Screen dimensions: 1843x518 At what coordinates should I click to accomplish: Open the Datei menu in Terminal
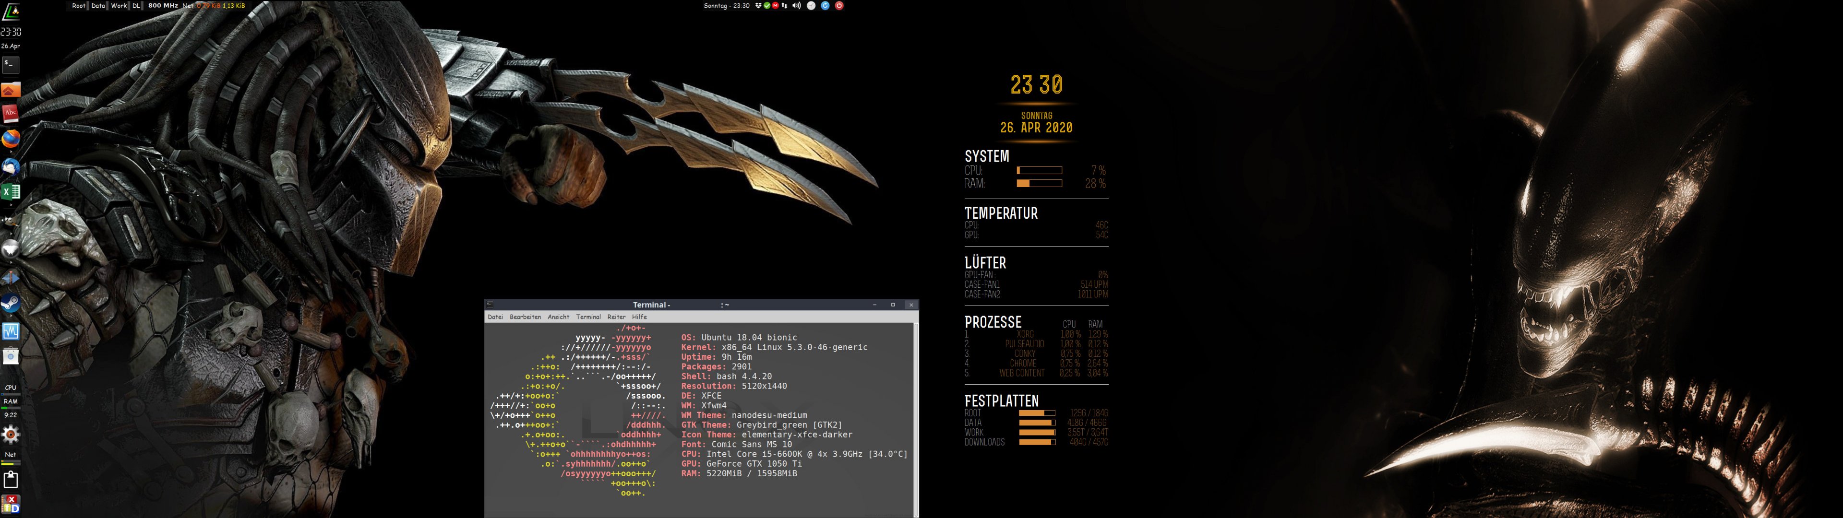(x=495, y=317)
